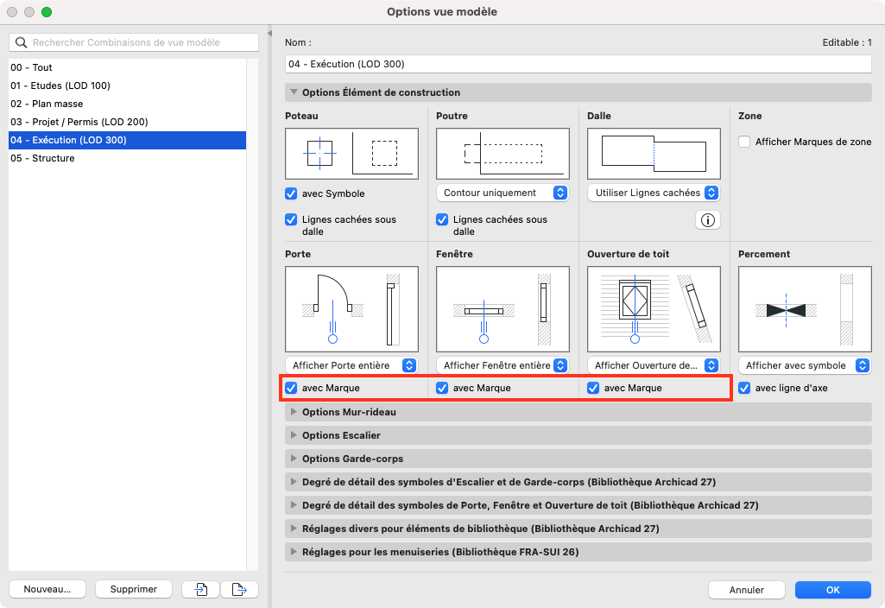Enable Afficher Marques de zone checkbox
Viewport: 885px width, 608px height.
pos(744,142)
